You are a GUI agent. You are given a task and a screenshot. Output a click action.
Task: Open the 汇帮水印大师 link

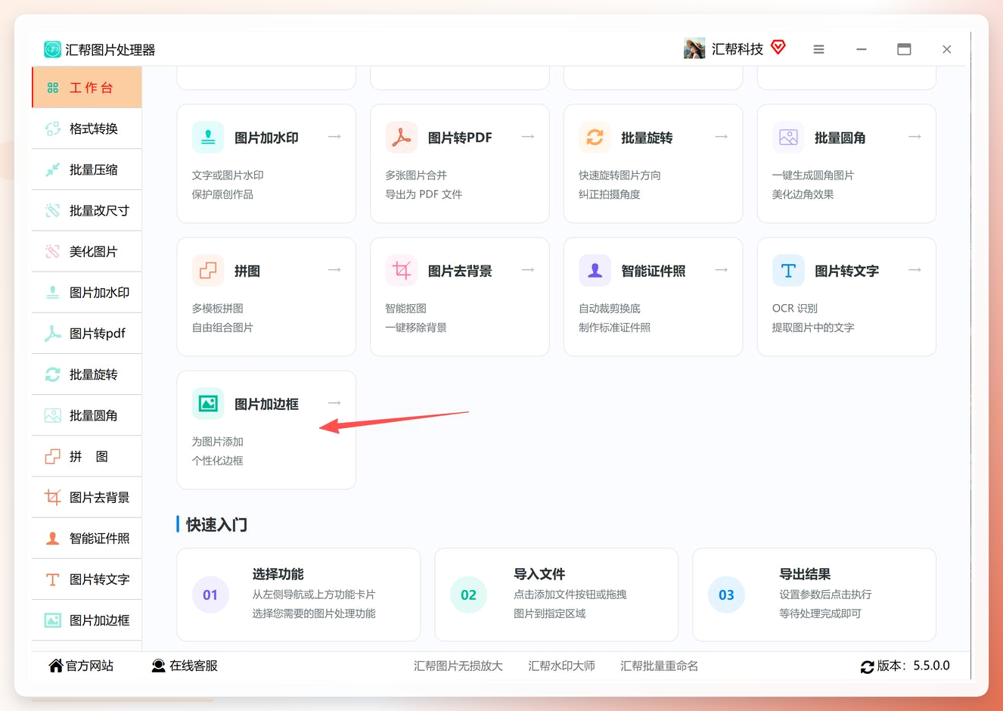pyautogui.click(x=561, y=666)
